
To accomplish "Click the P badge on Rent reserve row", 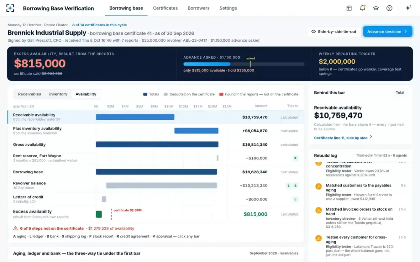I will [x=295, y=158].
